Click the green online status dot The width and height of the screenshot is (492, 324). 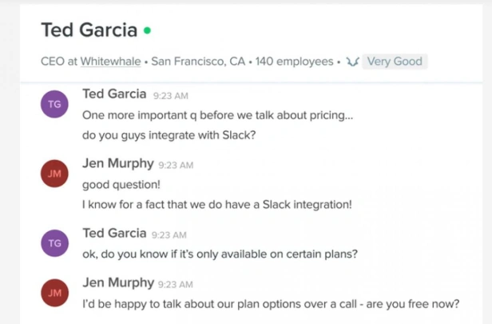pos(147,30)
